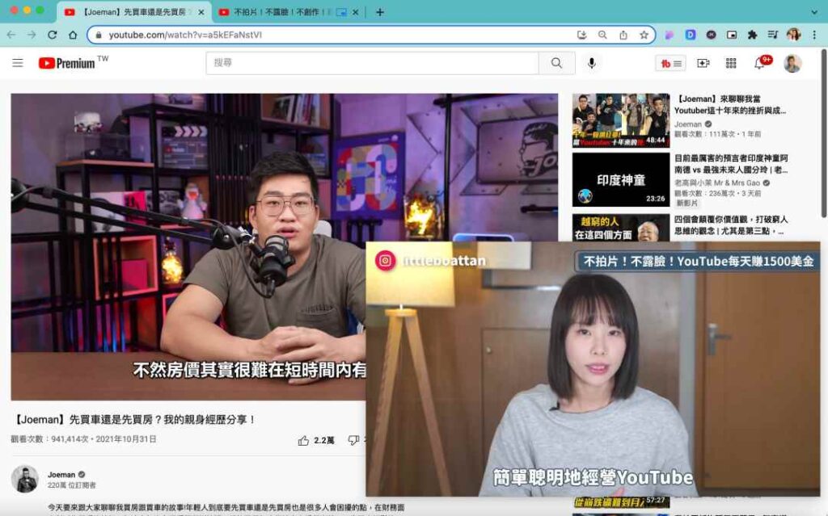Click the floating picture-in-picture video 簡單聰明地經營YouTube
Screen dimensions: 828x516
[x=593, y=369]
